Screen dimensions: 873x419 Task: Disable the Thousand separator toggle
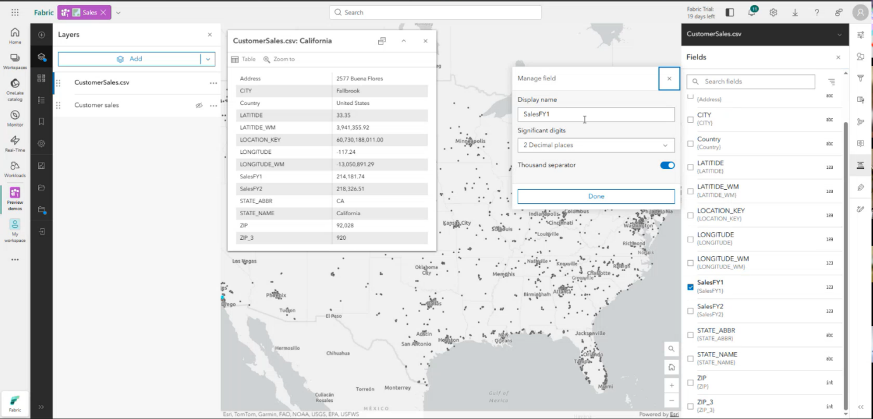point(666,165)
